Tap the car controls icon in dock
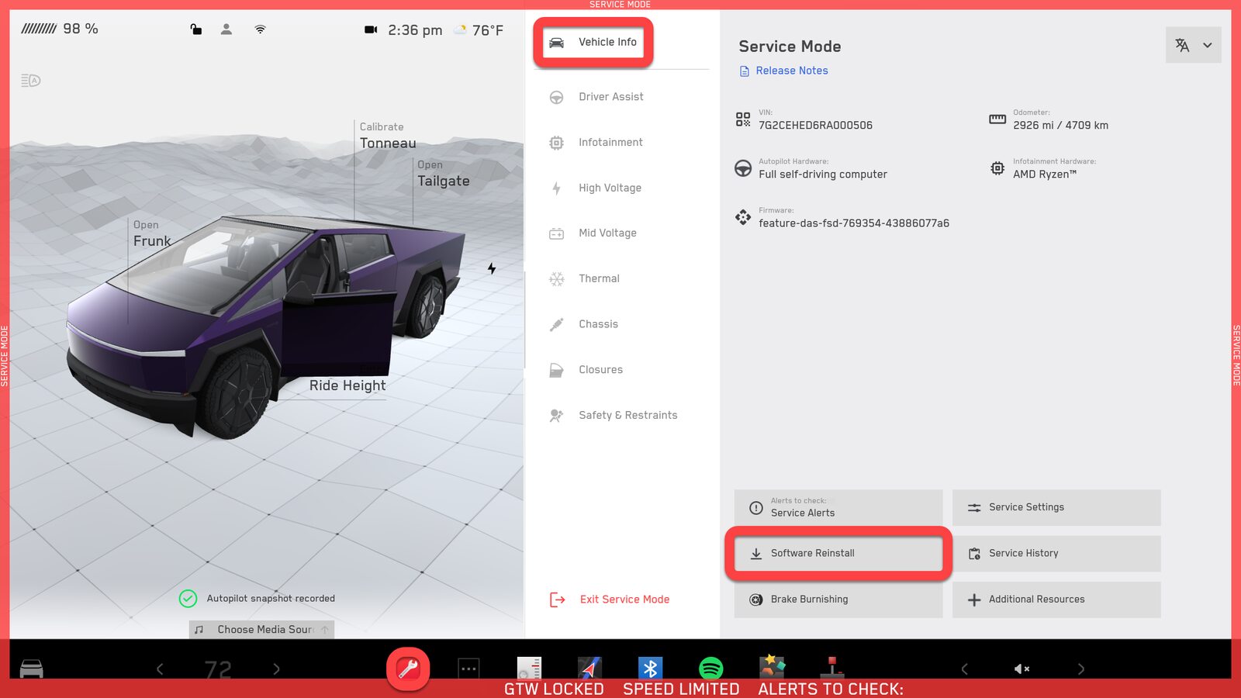Screen dimensions: 1241x698 point(31,669)
